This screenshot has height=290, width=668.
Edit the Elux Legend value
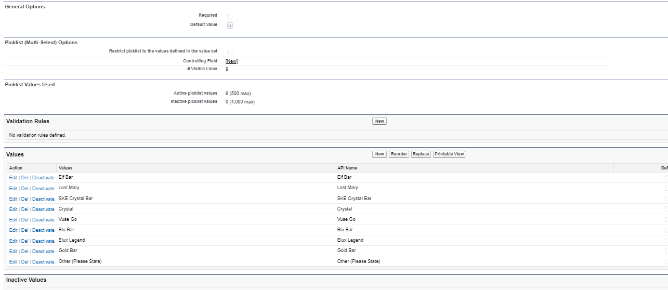(14, 241)
